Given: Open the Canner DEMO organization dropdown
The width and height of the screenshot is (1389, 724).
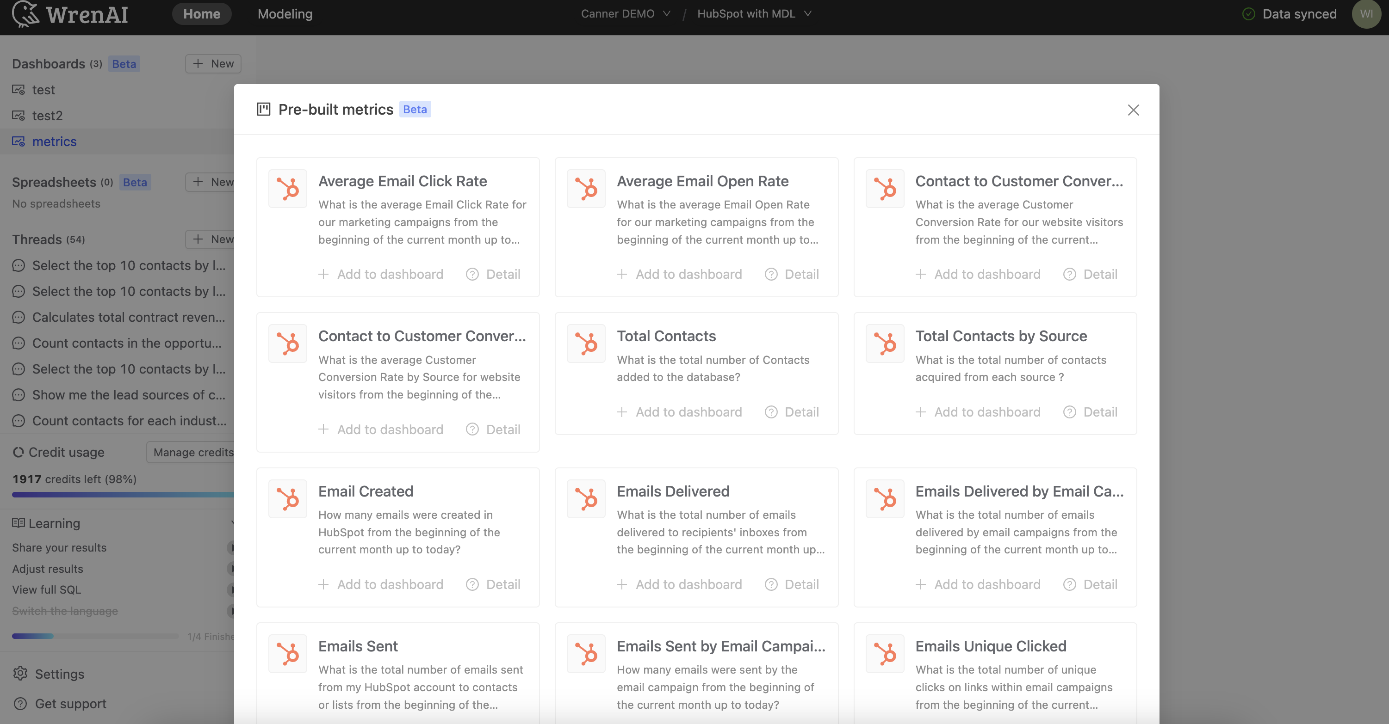Looking at the screenshot, I should (626, 14).
